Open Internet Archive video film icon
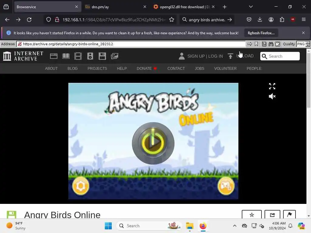311x233 pixels. 78,56
